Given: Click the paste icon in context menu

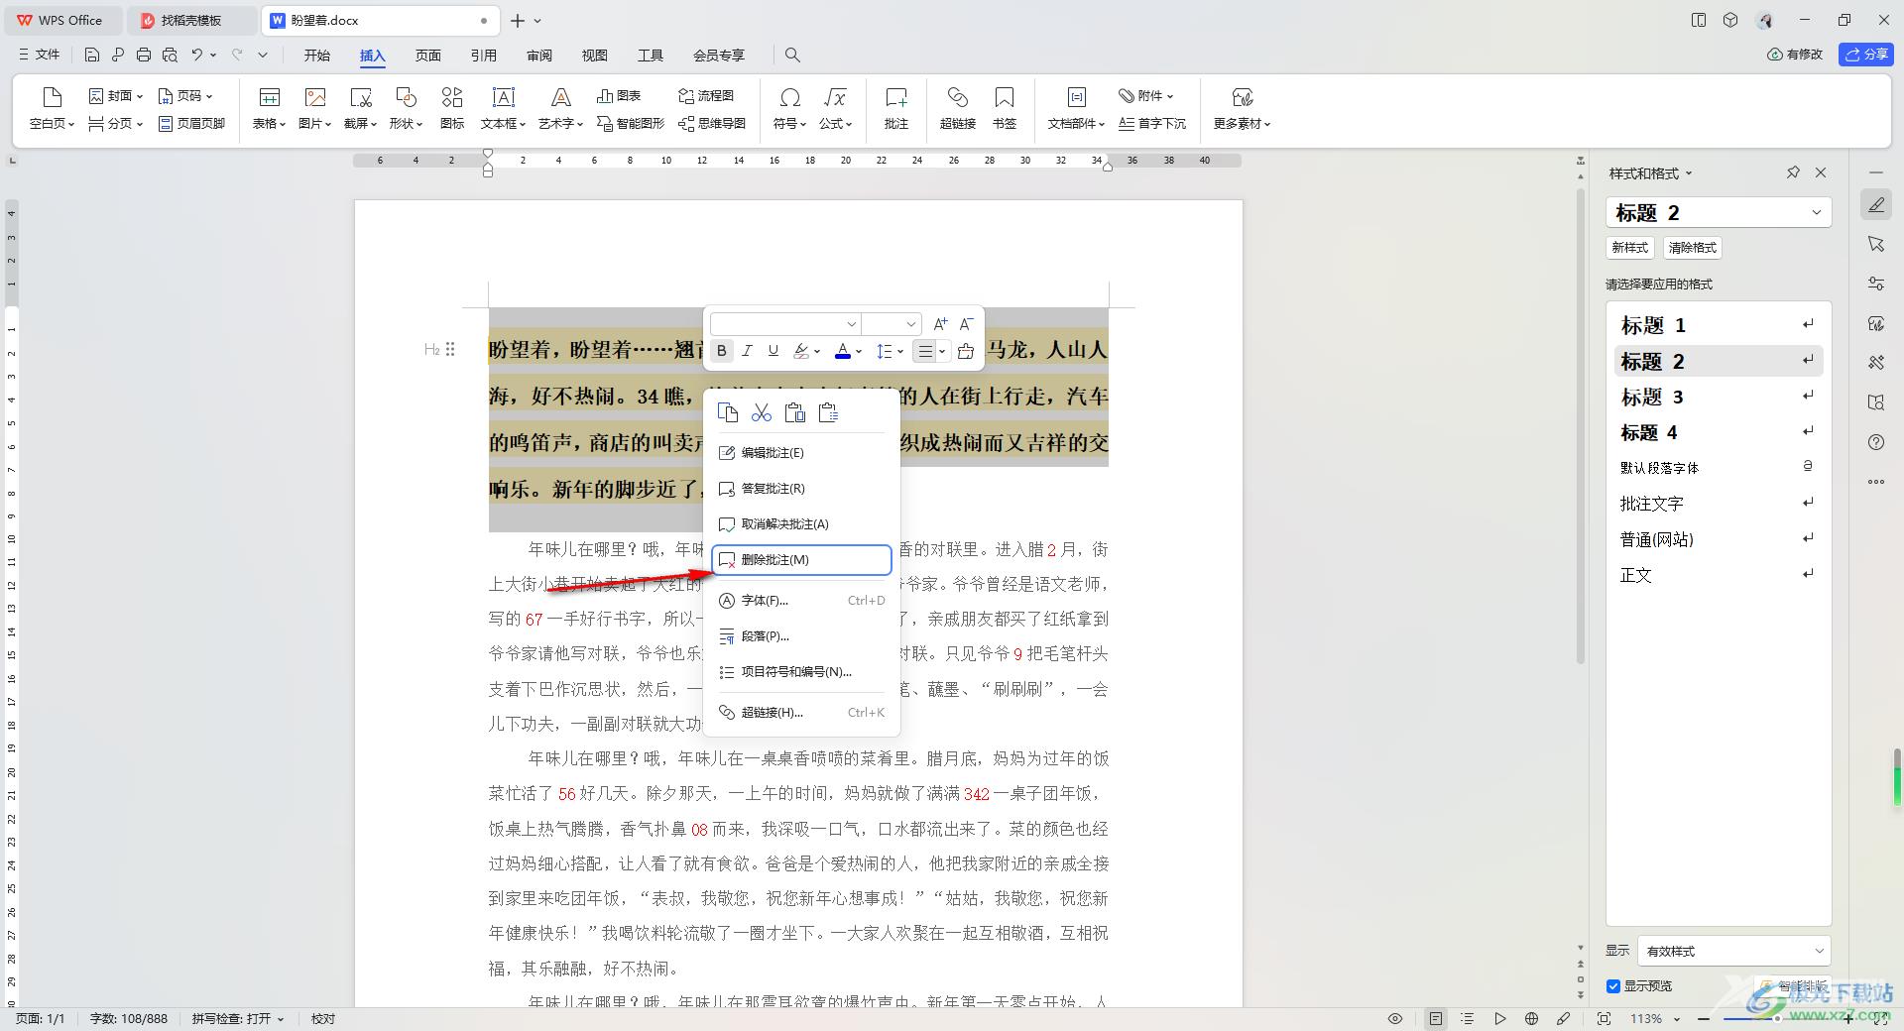Looking at the screenshot, I should click(794, 412).
